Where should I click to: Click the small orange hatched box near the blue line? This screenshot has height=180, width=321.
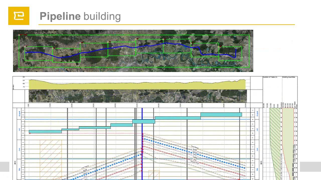154,175
